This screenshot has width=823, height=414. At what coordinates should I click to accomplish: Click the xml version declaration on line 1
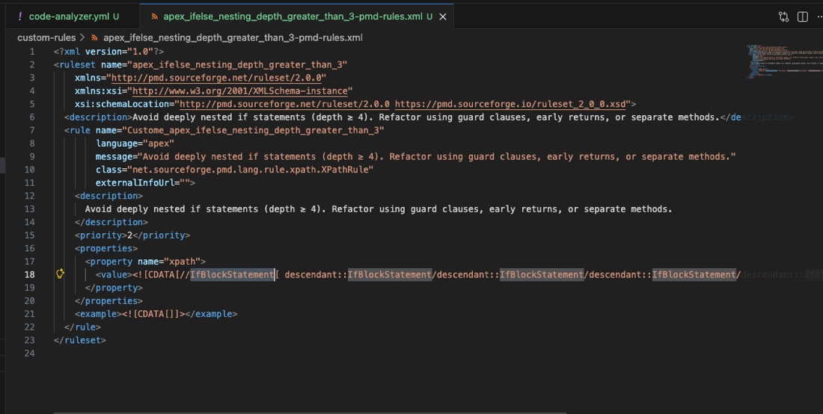point(108,52)
